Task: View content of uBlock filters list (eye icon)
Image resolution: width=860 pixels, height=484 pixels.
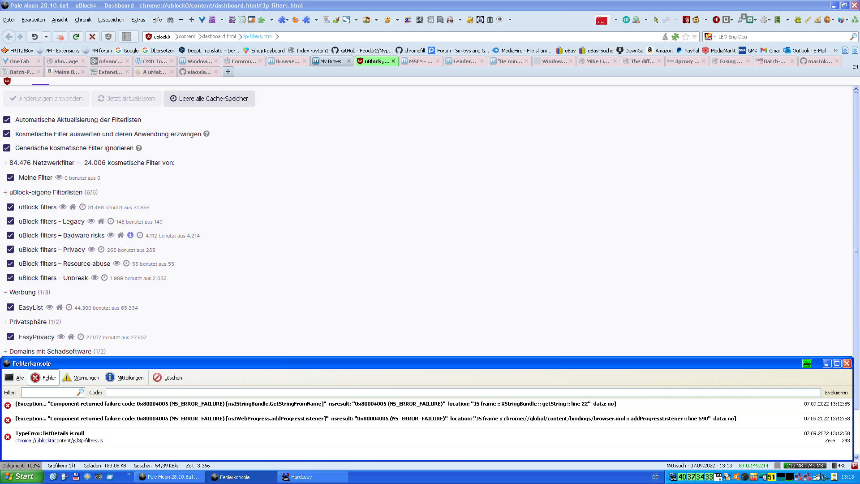Action: coord(63,207)
